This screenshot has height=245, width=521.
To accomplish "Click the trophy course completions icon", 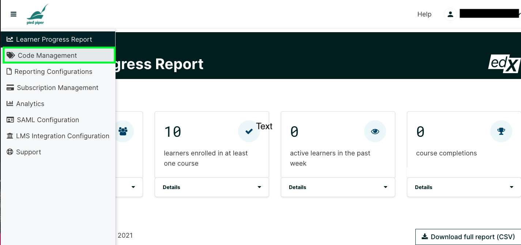I will point(501,131).
